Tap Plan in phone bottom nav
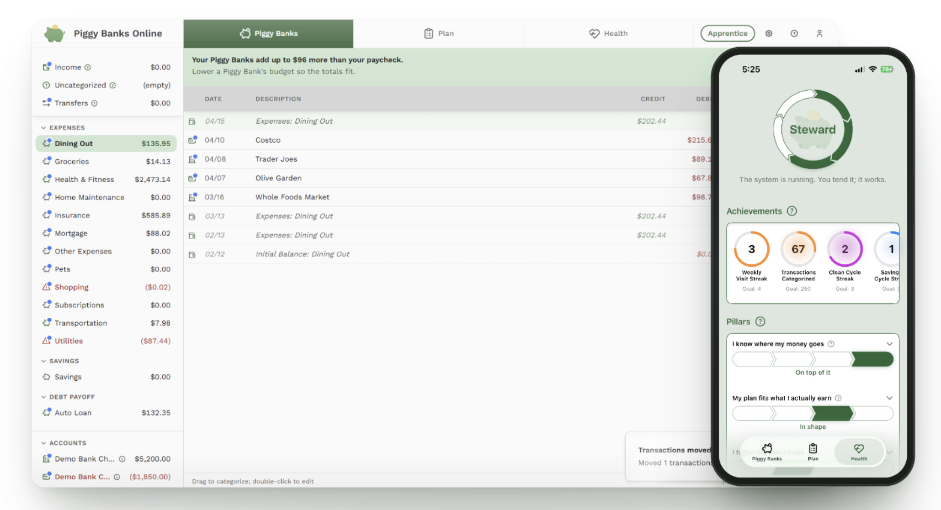Screen dimensions: 941x510 coord(813,452)
